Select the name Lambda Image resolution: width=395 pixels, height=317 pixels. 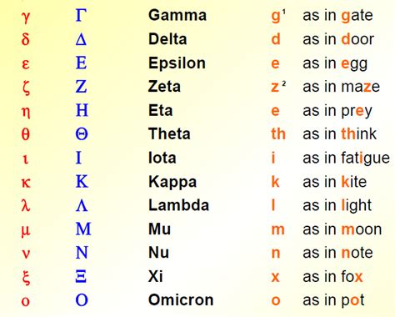[178, 205]
